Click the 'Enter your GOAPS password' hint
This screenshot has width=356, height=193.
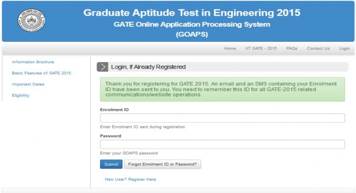click(x=129, y=153)
